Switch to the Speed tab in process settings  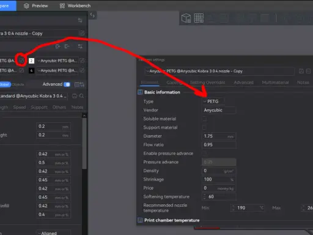[x=20, y=107]
